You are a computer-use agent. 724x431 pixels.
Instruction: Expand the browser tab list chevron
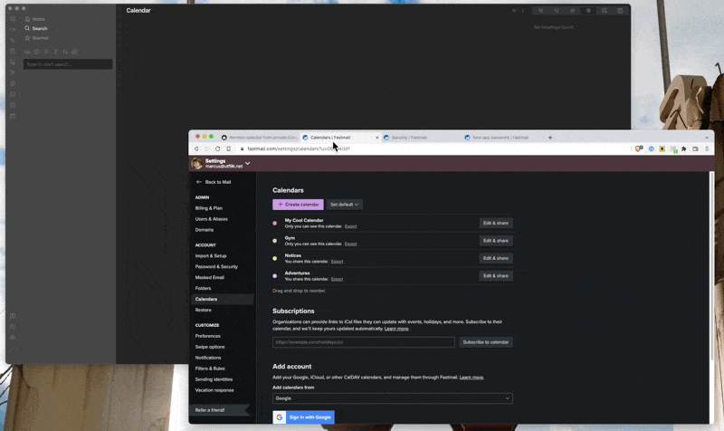coord(707,138)
